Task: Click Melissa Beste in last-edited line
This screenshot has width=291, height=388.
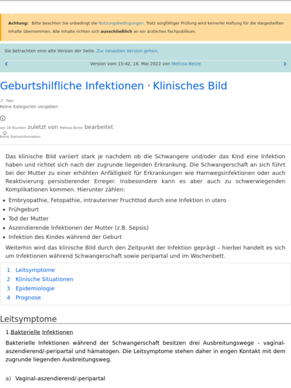Action: tap(71, 128)
